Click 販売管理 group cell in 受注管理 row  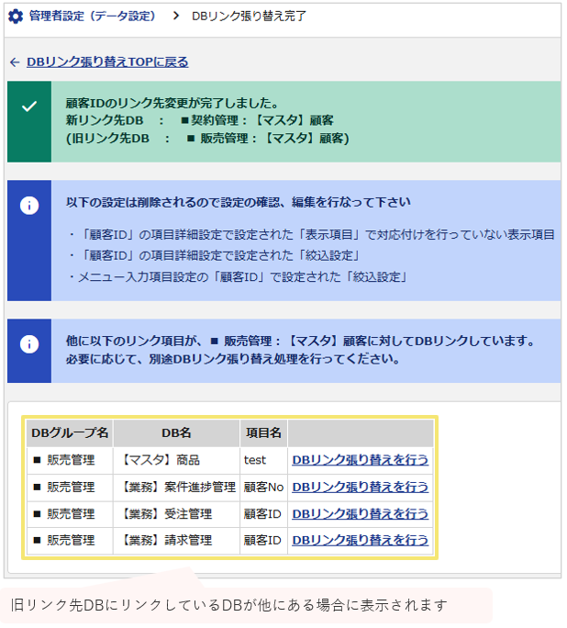pyautogui.click(x=70, y=514)
